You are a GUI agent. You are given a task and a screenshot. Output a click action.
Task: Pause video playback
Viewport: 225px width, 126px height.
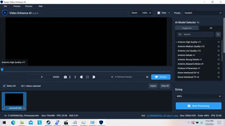coord(88,77)
